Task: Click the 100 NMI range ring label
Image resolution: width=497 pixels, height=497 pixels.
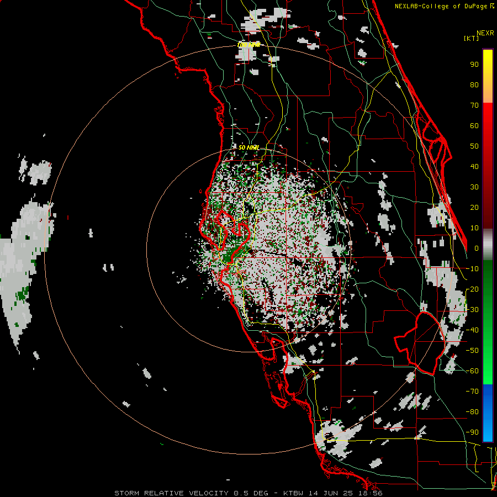Action: click(248, 45)
